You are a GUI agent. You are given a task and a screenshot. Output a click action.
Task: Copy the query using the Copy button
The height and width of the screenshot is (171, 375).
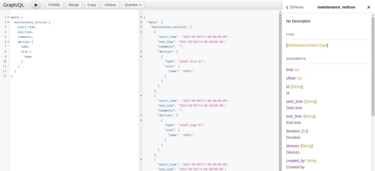point(92,5)
